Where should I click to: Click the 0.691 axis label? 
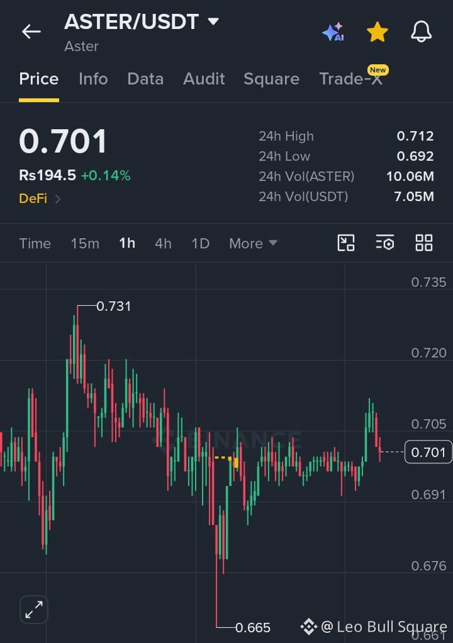(x=428, y=495)
